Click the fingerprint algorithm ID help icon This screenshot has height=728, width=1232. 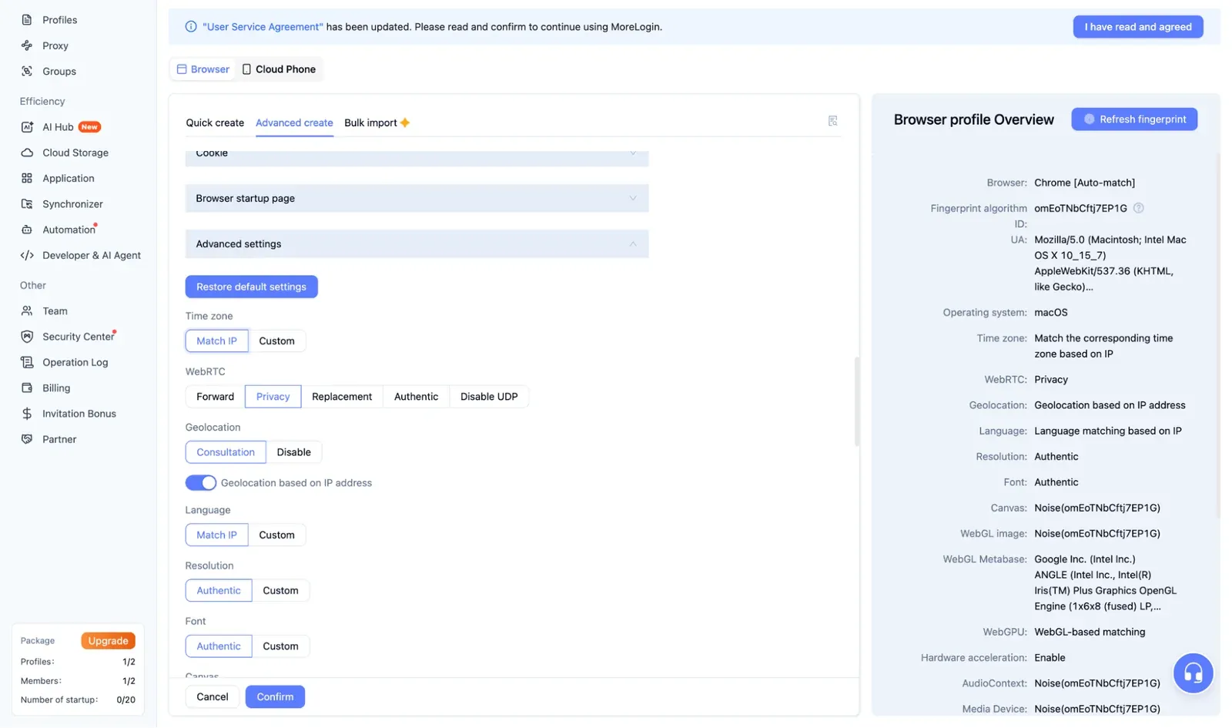(x=1139, y=208)
